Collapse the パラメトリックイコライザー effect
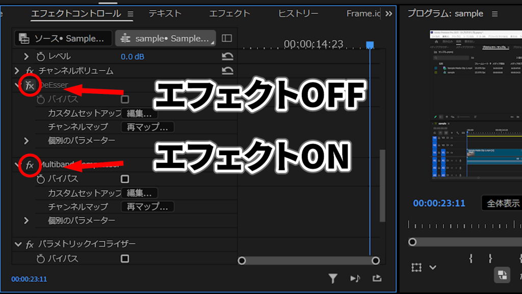Image resolution: width=522 pixels, height=294 pixels. (18, 244)
